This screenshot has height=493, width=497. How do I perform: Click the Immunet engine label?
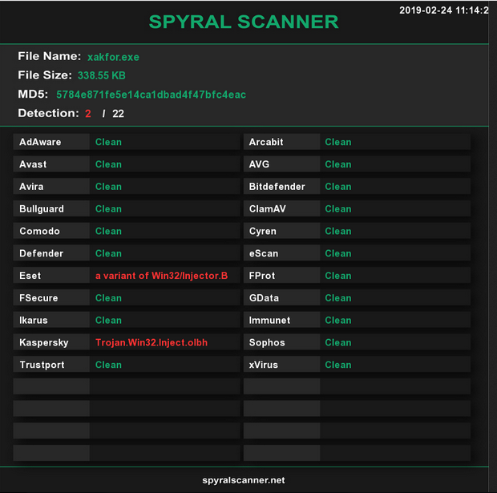point(269,320)
